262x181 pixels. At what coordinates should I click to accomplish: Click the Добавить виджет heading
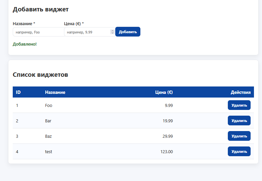tap(41, 9)
